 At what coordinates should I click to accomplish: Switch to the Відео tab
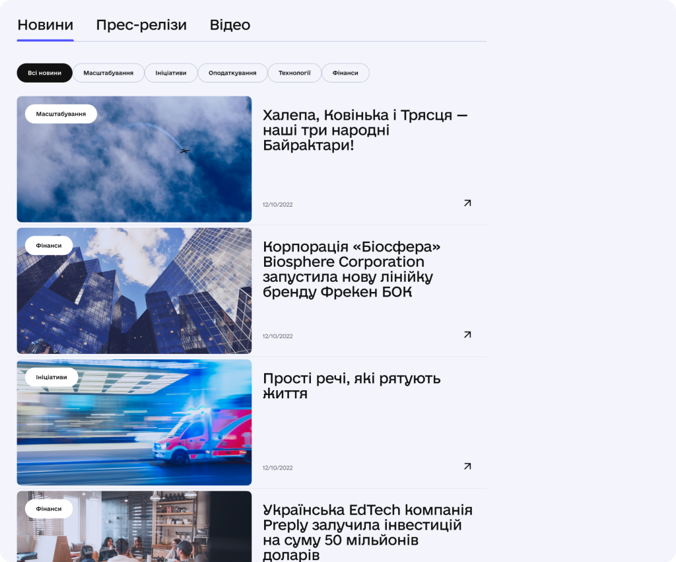(230, 25)
